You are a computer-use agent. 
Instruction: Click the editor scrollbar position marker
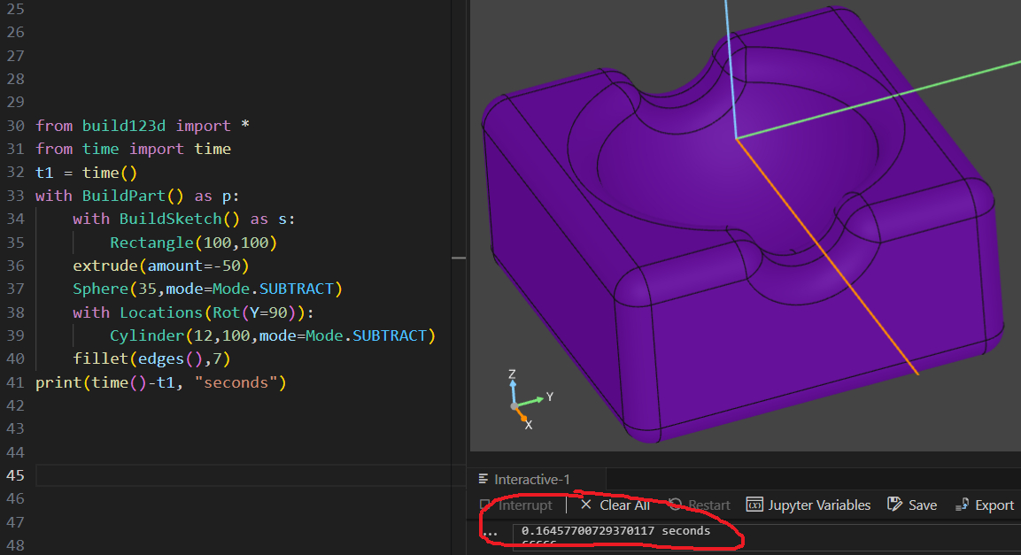tap(458, 258)
